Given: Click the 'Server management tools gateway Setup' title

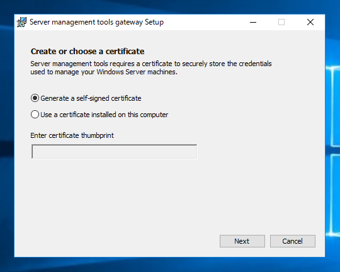Looking at the screenshot, I should click(x=96, y=22).
